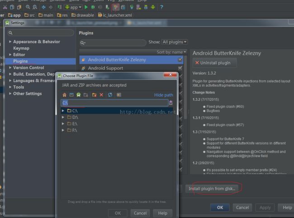The height and width of the screenshot is (218, 294).
Task: Open the SDK Manager icon in the toolbar
Action: pos(146,7)
